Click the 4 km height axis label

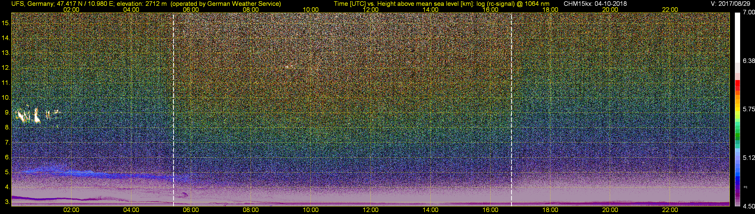pyautogui.click(x=7, y=187)
